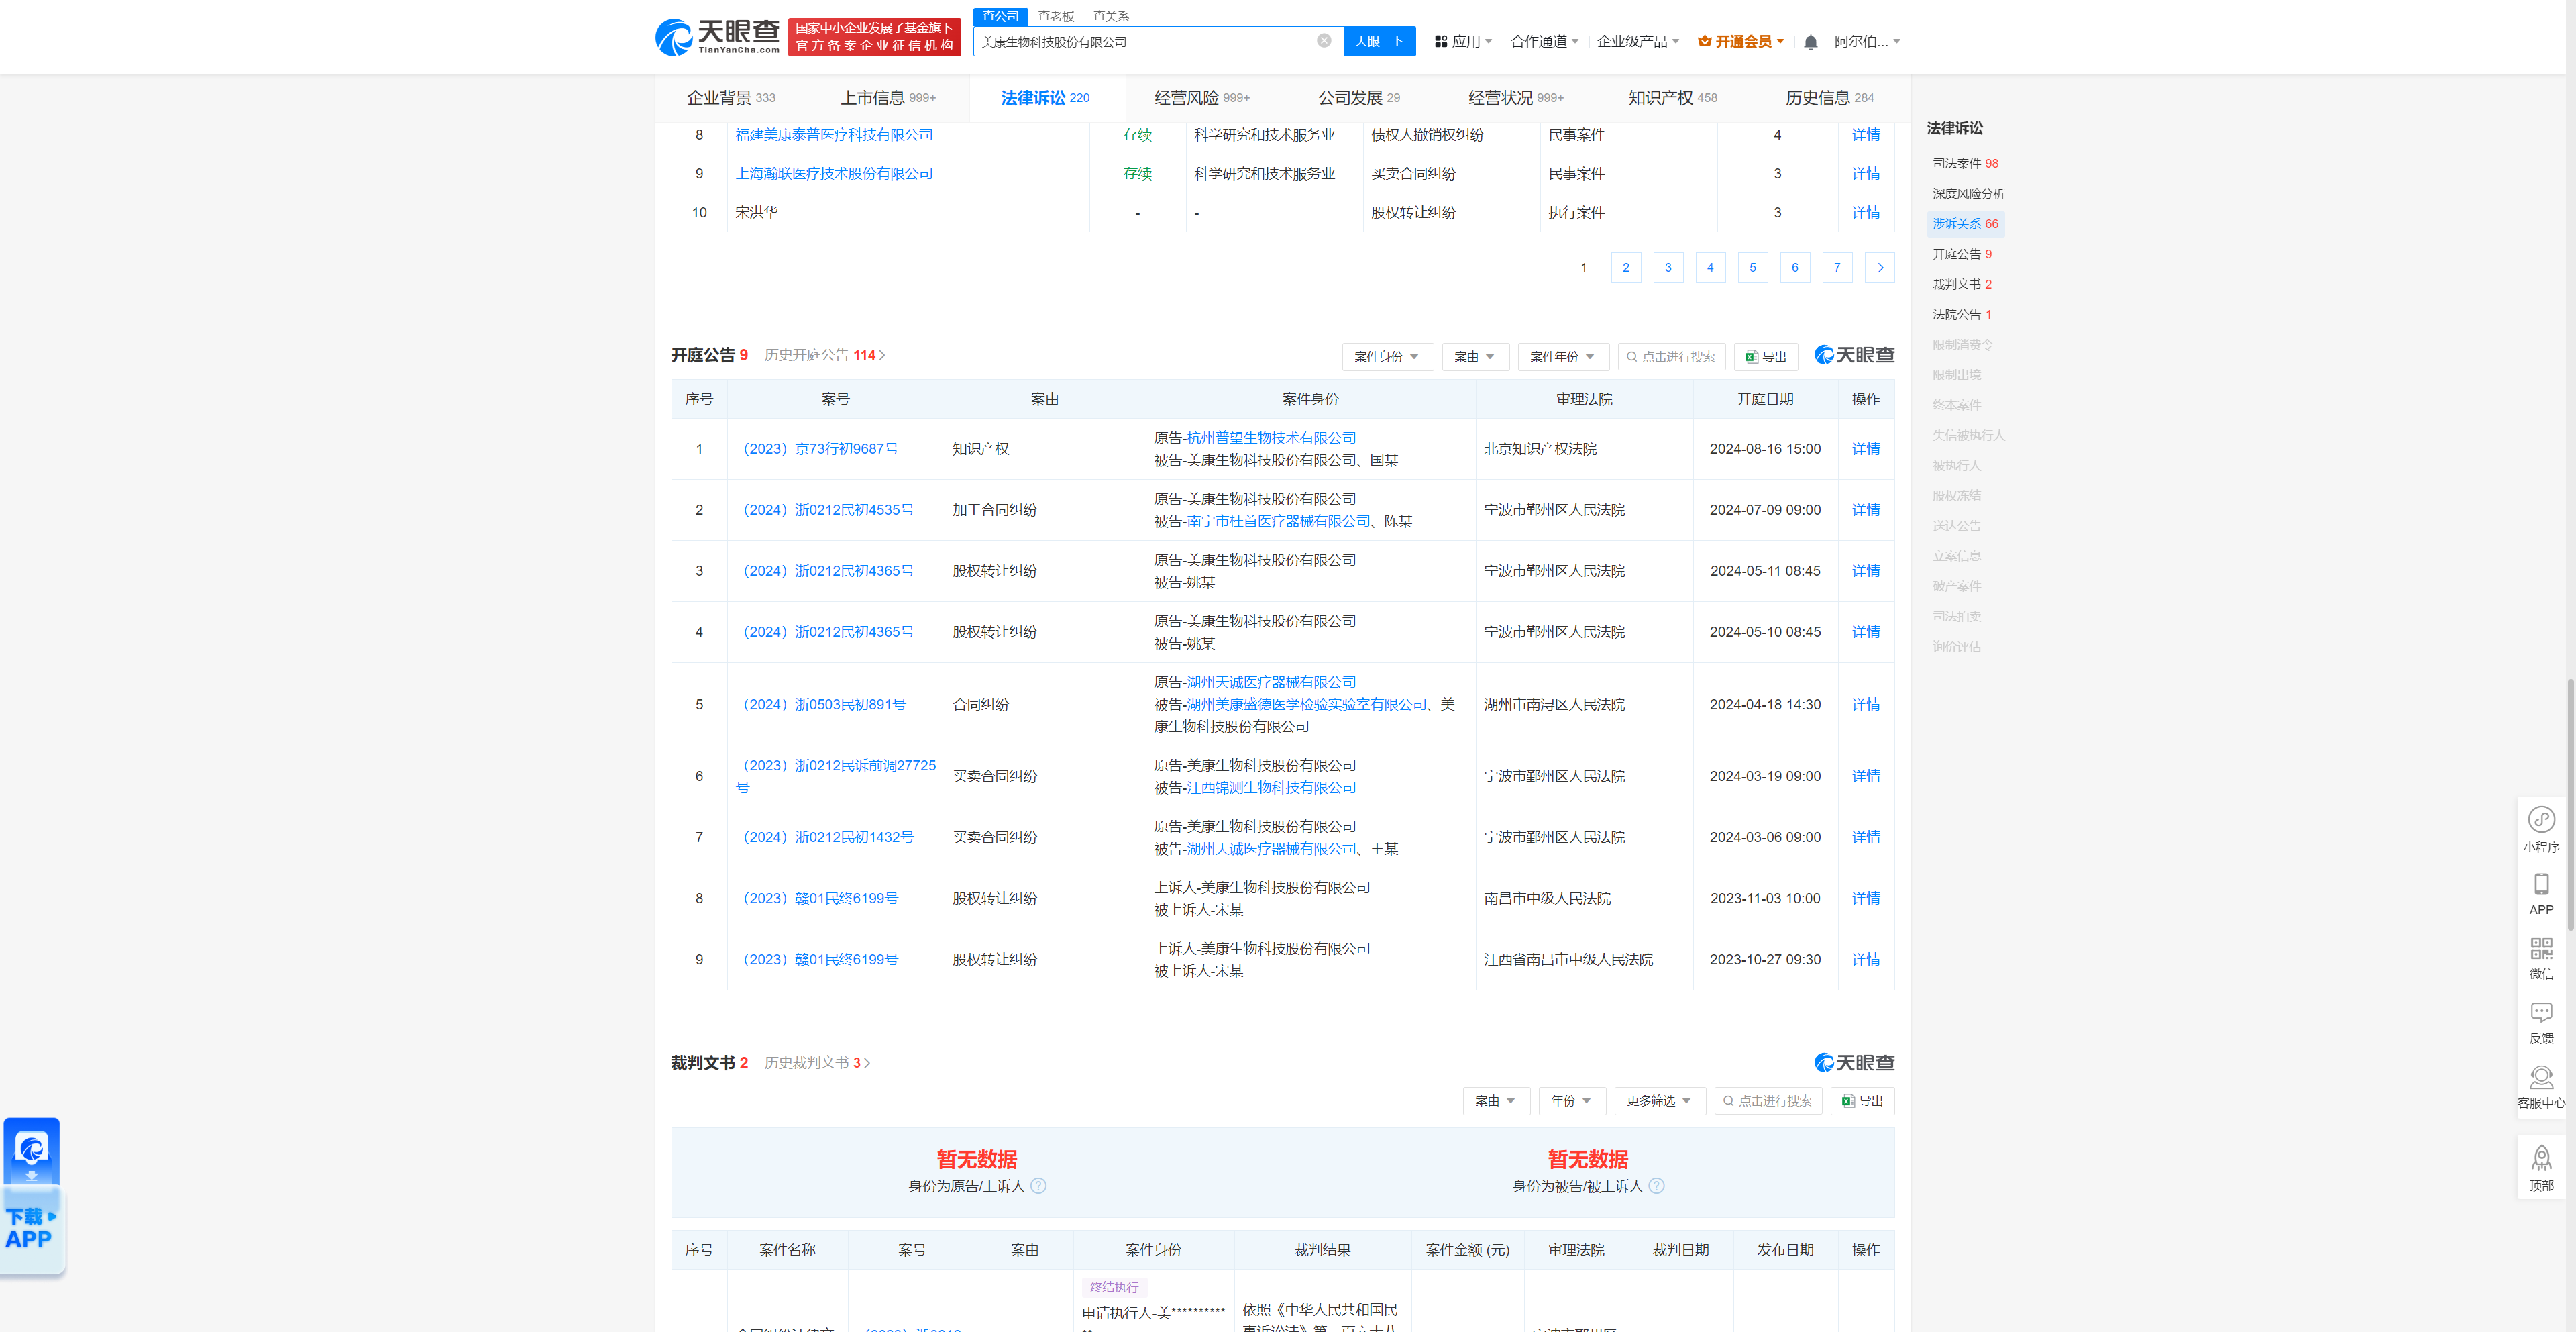The height and width of the screenshot is (1332, 2576).
Task: Open the 反馈 feedback icon
Action: [x=2541, y=1023]
